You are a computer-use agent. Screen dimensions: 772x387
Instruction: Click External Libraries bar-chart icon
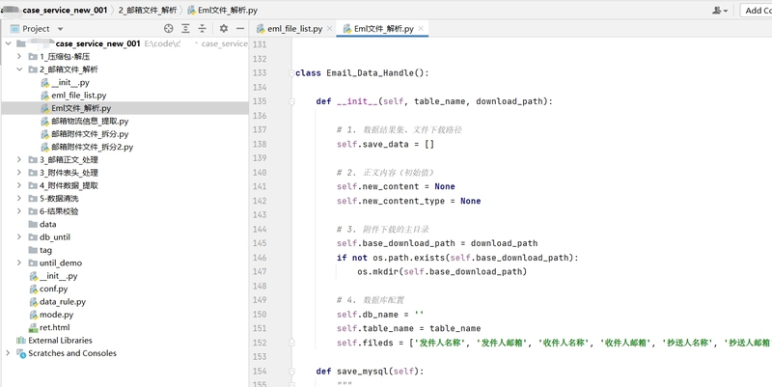point(21,341)
